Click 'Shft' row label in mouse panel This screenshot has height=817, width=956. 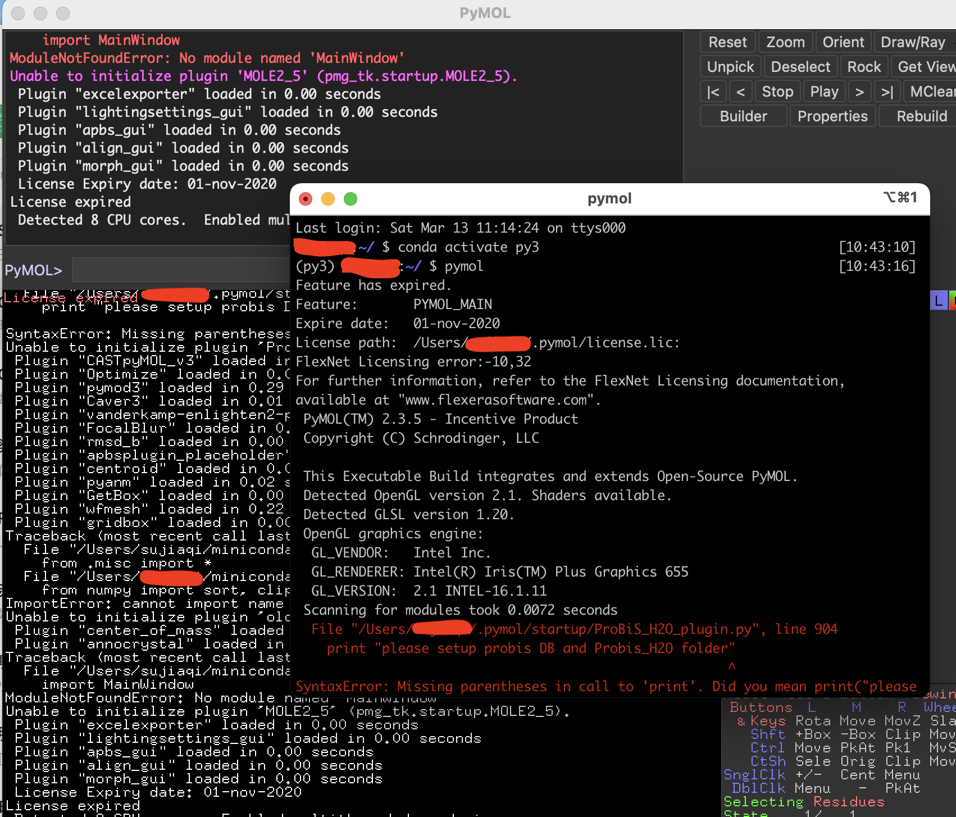click(x=768, y=734)
